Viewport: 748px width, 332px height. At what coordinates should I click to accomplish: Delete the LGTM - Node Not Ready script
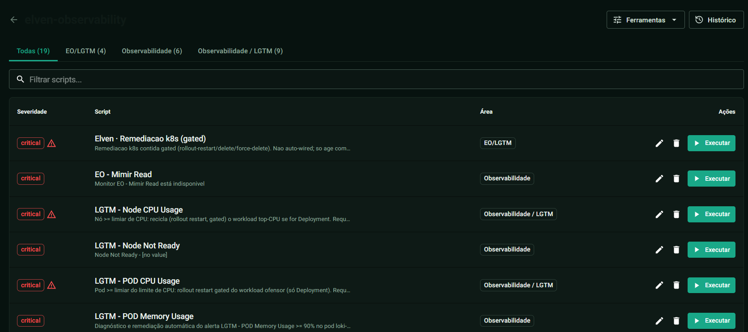pyautogui.click(x=676, y=250)
